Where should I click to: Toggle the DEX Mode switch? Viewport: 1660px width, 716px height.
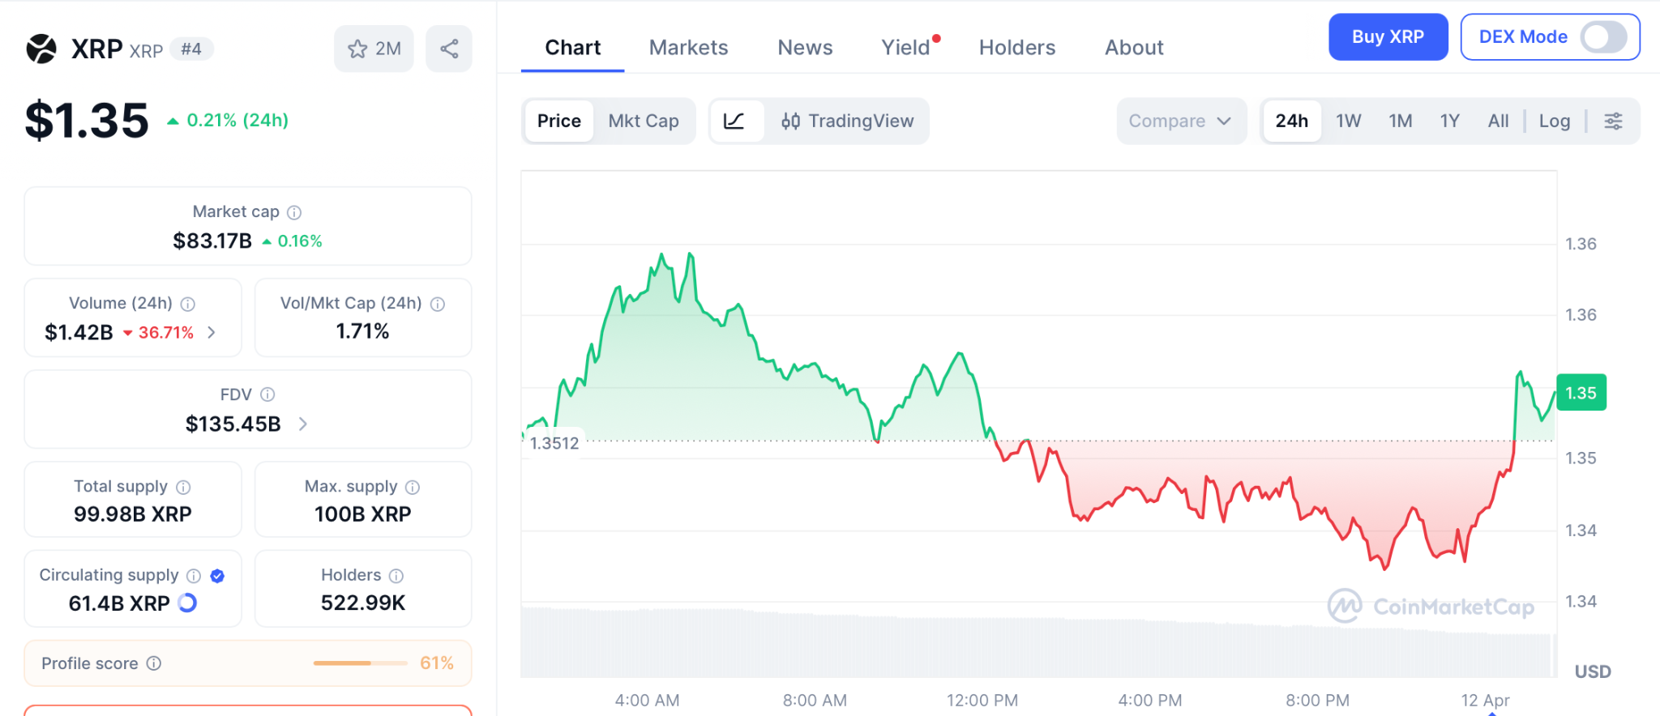click(x=1603, y=37)
